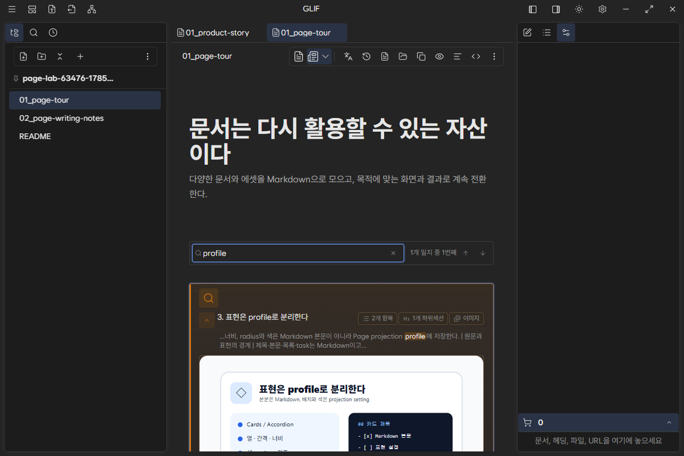Switch to the file tree view in sidebar
The height and width of the screenshot is (456, 684).
(14, 32)
